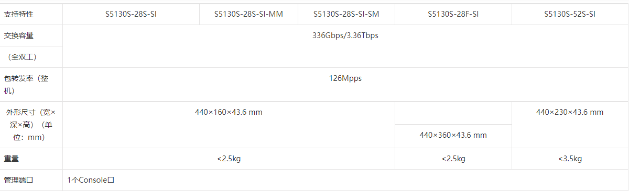
Task: Click the 重量 row label
Action: [x=12, y=159]
